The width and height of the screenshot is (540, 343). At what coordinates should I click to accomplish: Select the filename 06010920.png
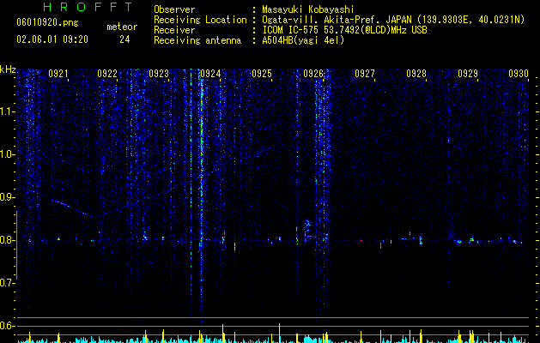click(47, 23)
